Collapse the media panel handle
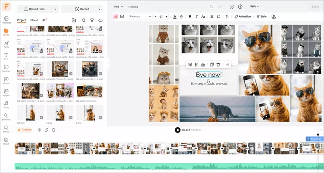Screen dimensions: 324x173 (108, 63)
